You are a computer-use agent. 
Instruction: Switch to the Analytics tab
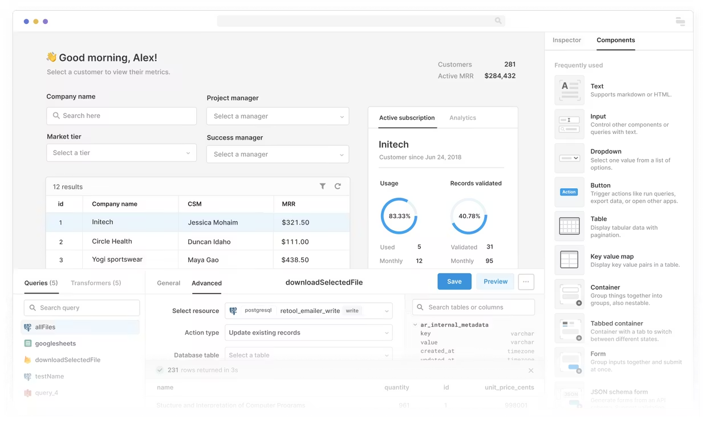(x=462, y=117)
